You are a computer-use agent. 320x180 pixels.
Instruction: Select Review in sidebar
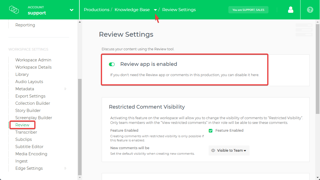23,125
